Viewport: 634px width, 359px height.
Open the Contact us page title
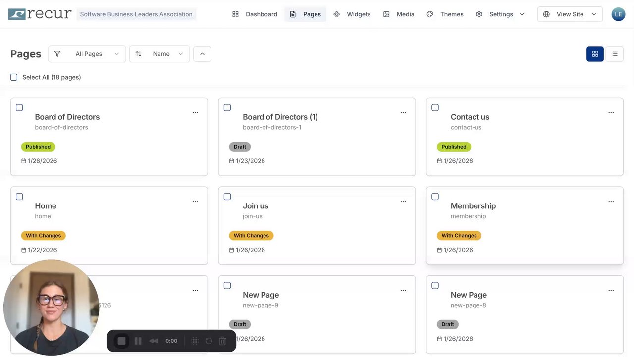[470, 117]
